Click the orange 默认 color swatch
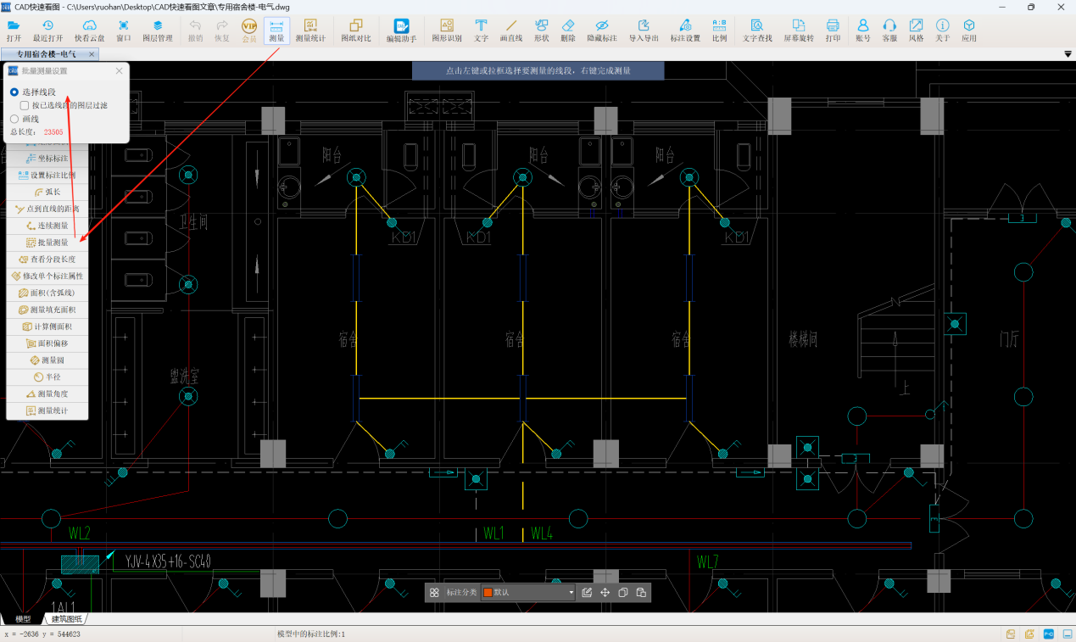This screenshot has height=642, width=1076. coord(488,592)
